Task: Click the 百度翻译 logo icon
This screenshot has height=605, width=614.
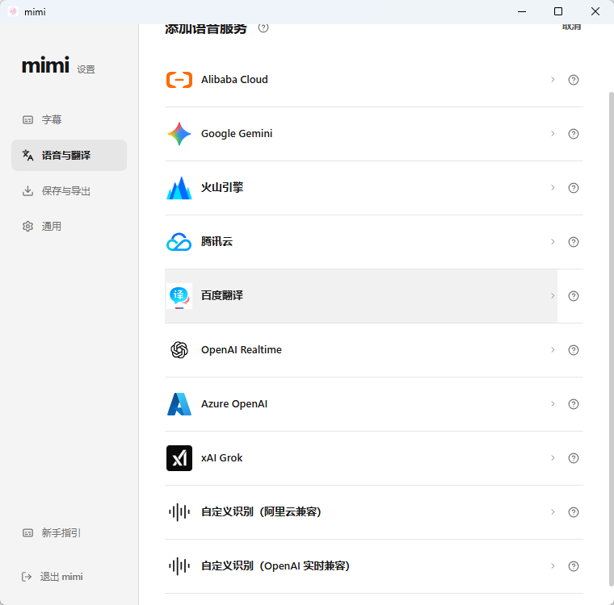Action: click(179, 296)
